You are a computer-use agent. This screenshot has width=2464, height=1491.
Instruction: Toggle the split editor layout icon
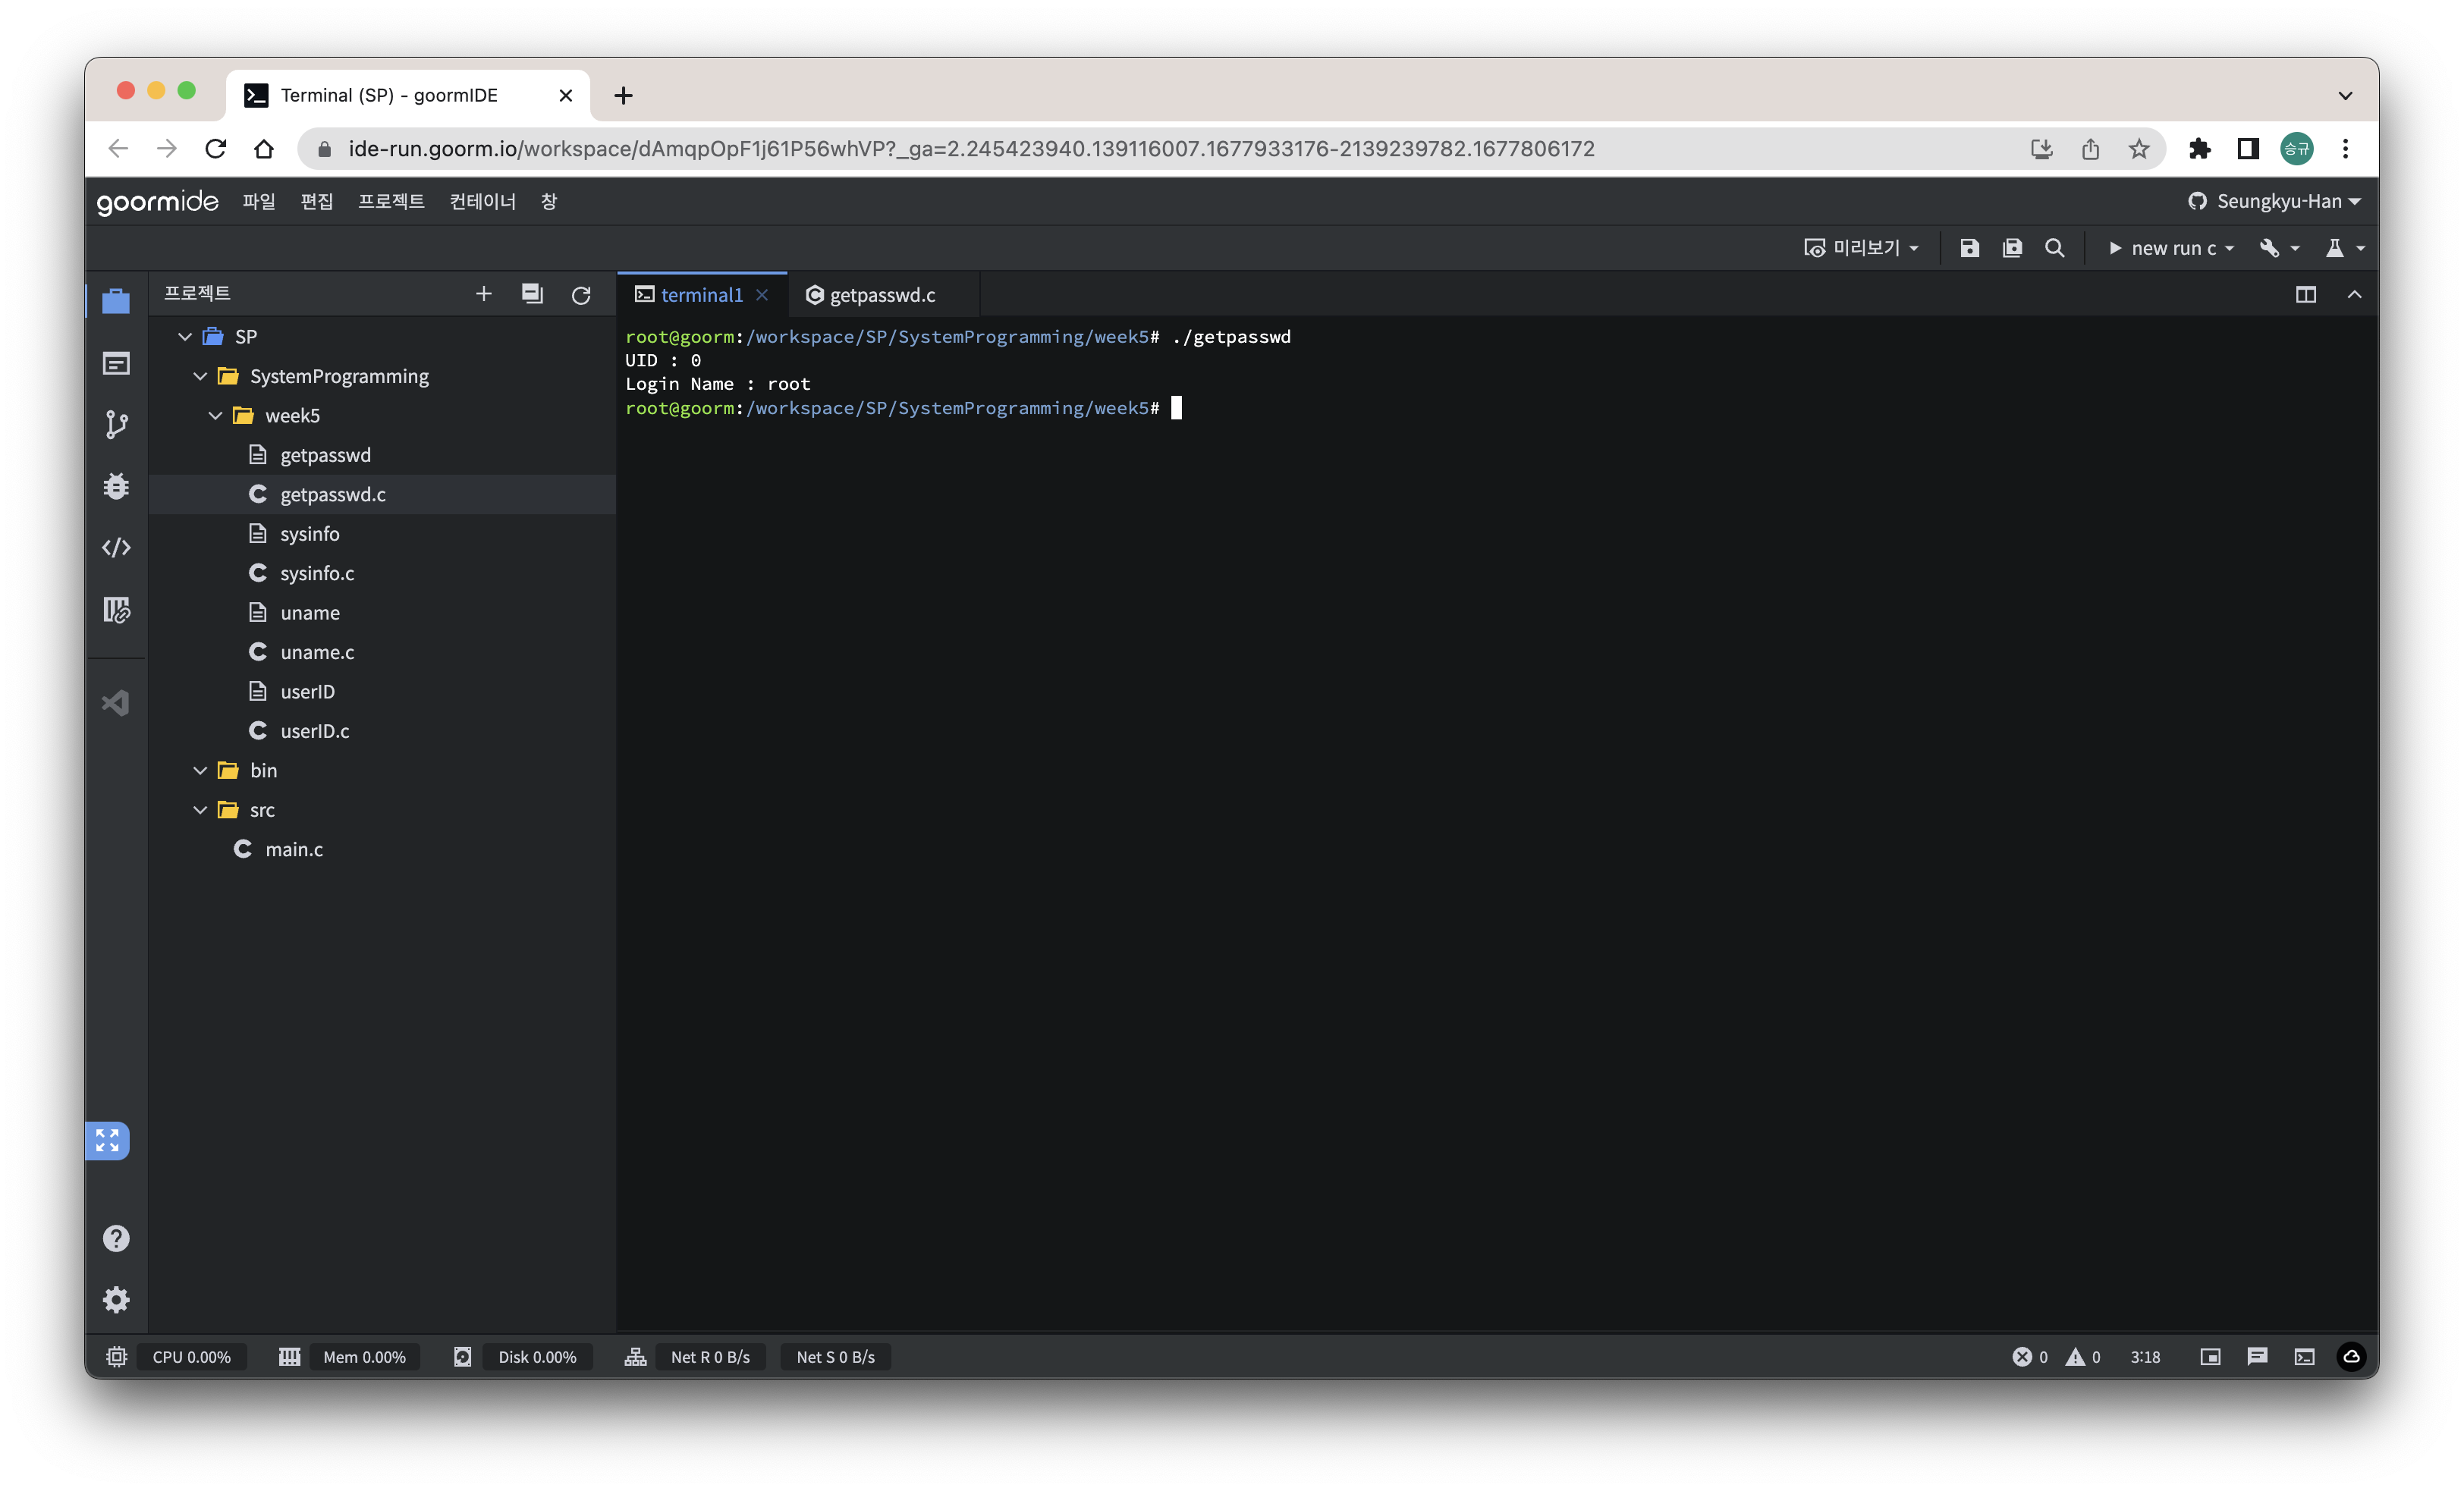click(2305, 295)
